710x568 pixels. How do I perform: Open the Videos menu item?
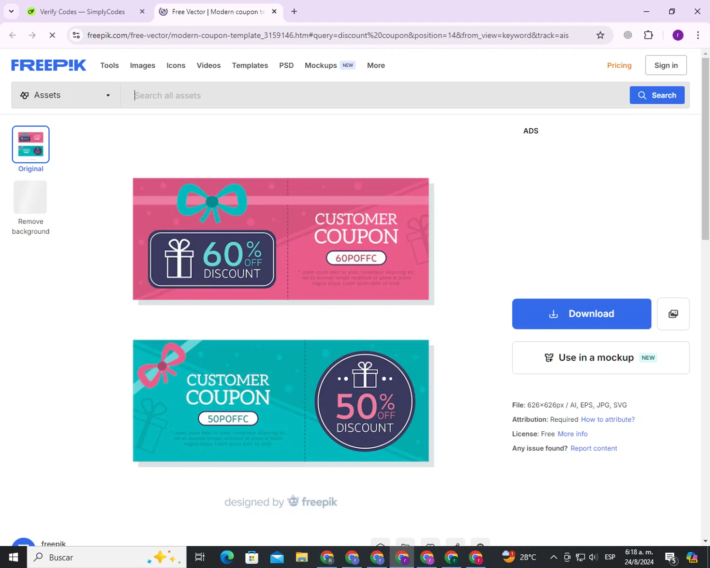click(209, 65)
